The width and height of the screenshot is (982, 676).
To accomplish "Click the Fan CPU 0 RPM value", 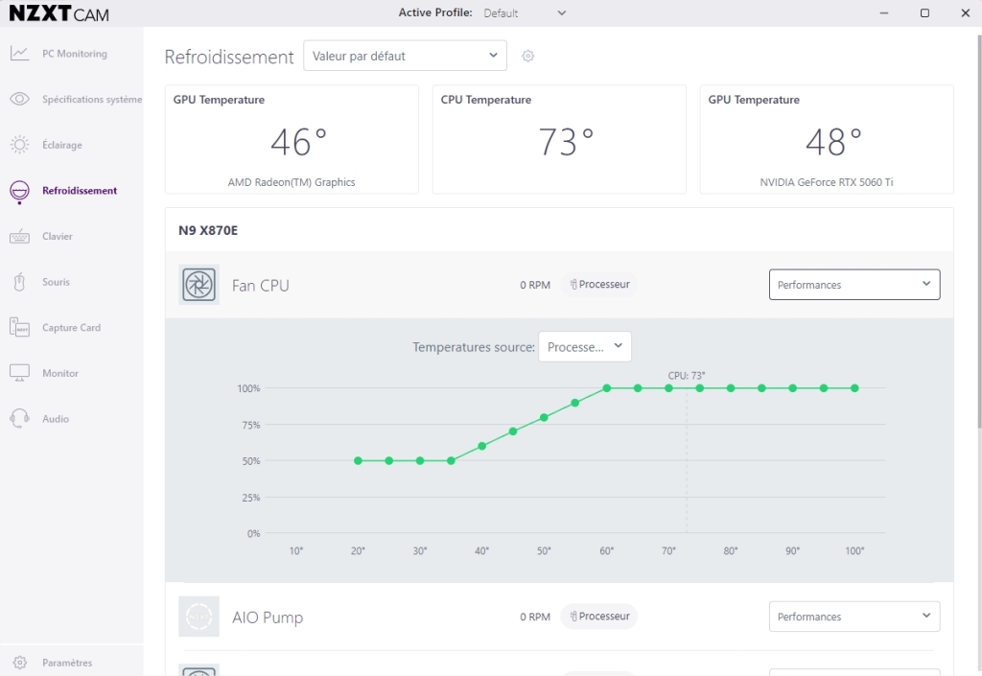I will point(535,285).
